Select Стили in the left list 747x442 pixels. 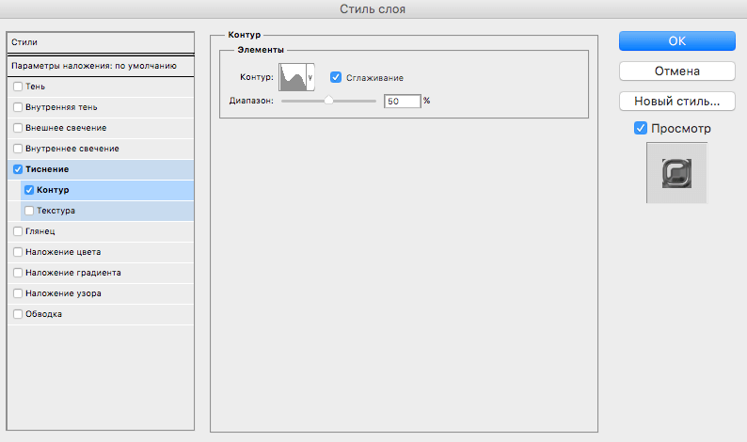100,42
